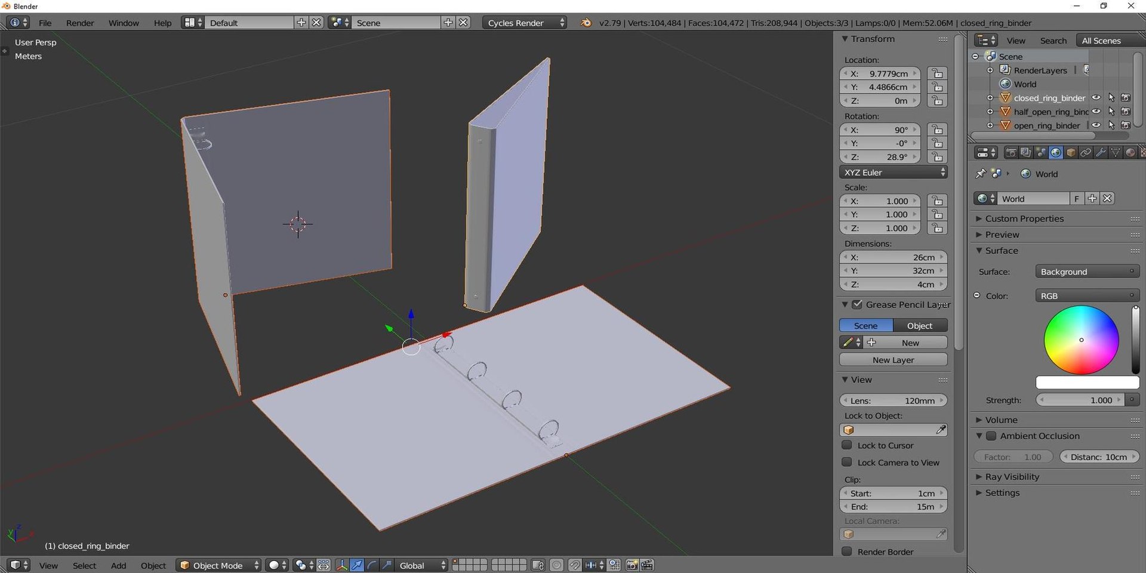
Task: Open the Object Mode dropdown
Action: [x=219, y=565]
